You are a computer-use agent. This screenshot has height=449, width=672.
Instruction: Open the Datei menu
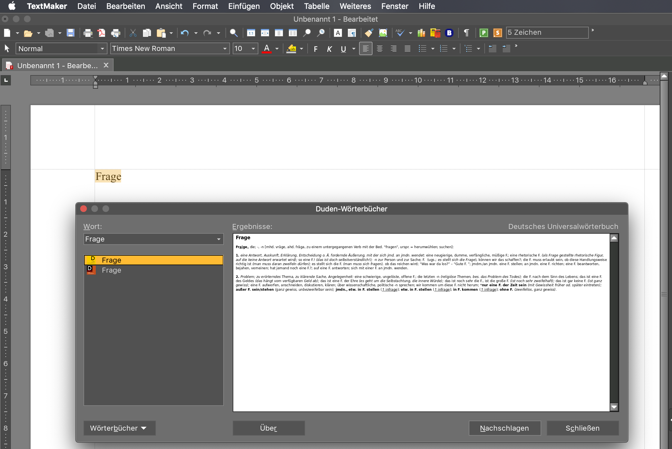(87, 6)
